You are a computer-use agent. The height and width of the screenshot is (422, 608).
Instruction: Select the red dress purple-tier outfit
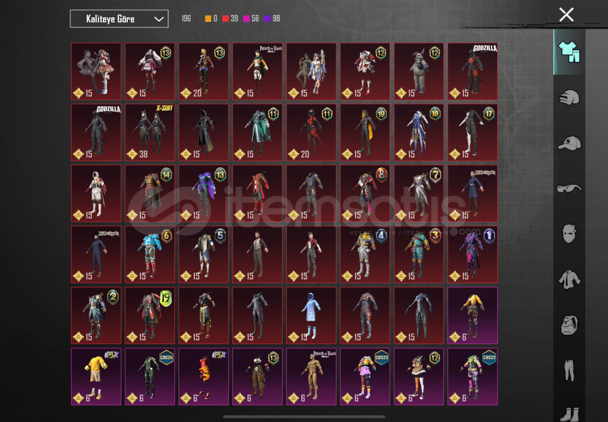coord(204,376)
